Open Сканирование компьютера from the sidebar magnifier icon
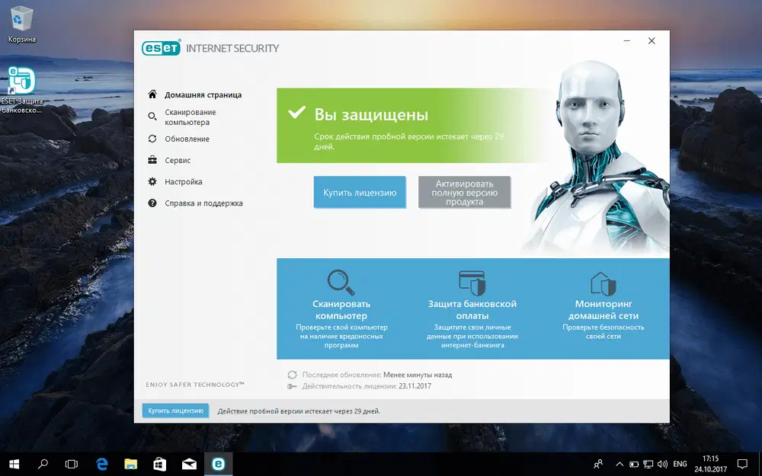 click(x=153, y=116)
